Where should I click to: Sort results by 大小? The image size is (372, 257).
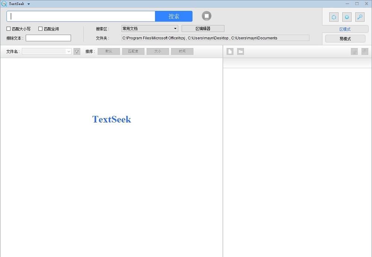click(x=158, y=51)
